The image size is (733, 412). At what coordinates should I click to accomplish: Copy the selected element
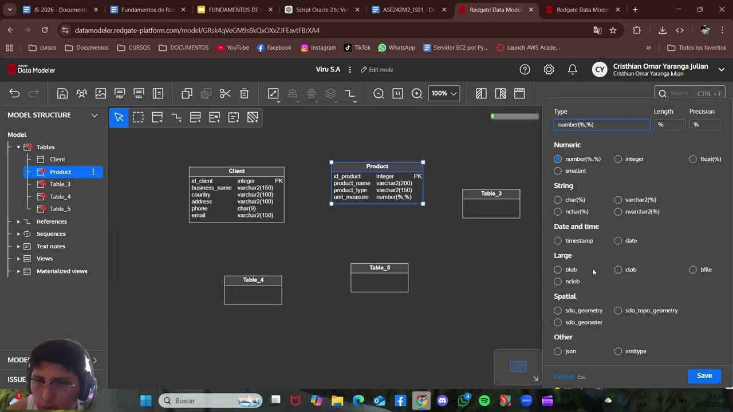coord(187,93)
